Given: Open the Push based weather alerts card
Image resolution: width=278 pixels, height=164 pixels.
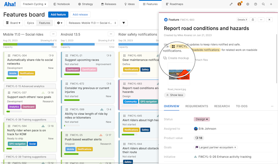Looking at the screenshot, I should pyautogui.click(x=88, y=144).
